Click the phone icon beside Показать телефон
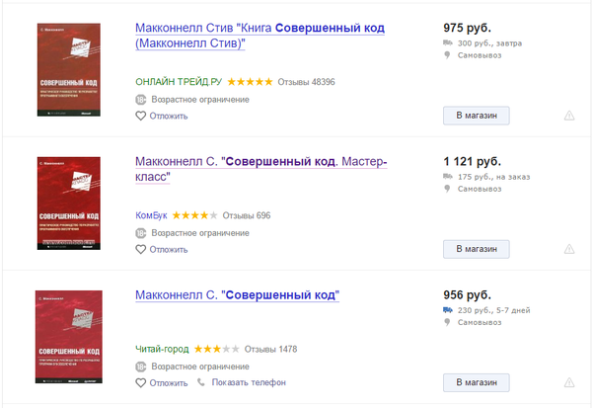Screen dimensions: 592x408 click(x=202, y=382)
